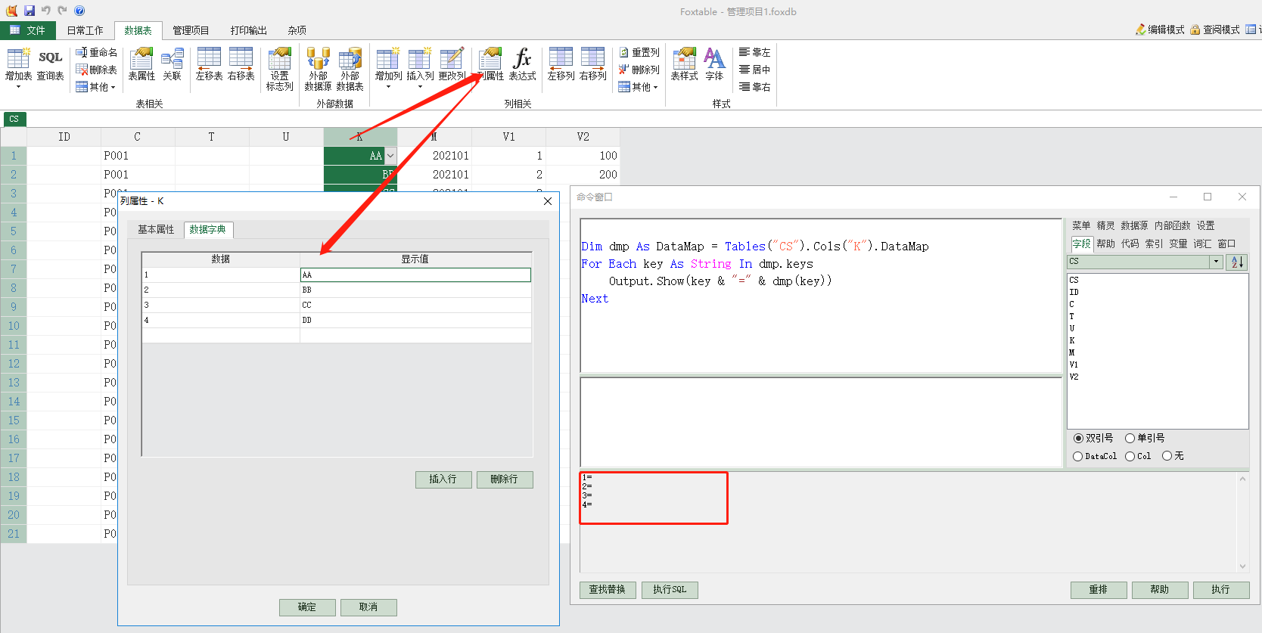Open the 代码 tab in command window
The height and width of the screenshot is (633, 1262).
point(1130,244)
